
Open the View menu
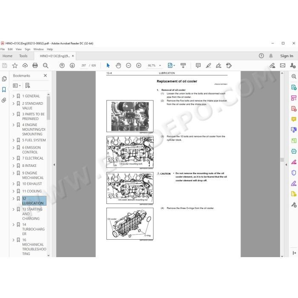click(19, 49)
